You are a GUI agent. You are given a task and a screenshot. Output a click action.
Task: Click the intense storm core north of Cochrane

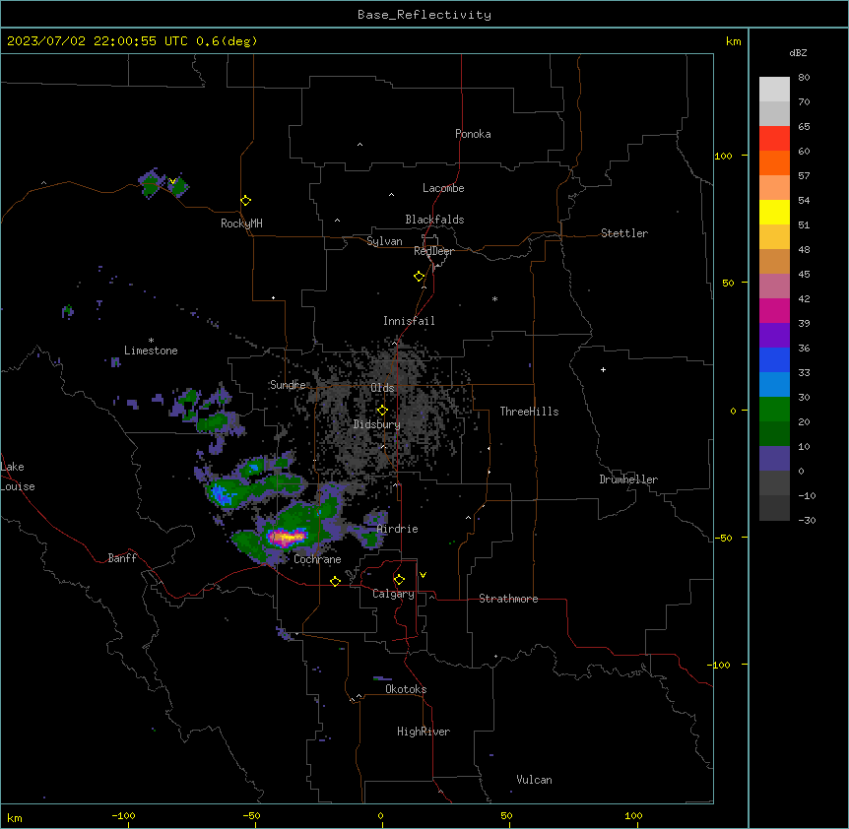click(287, 538)
